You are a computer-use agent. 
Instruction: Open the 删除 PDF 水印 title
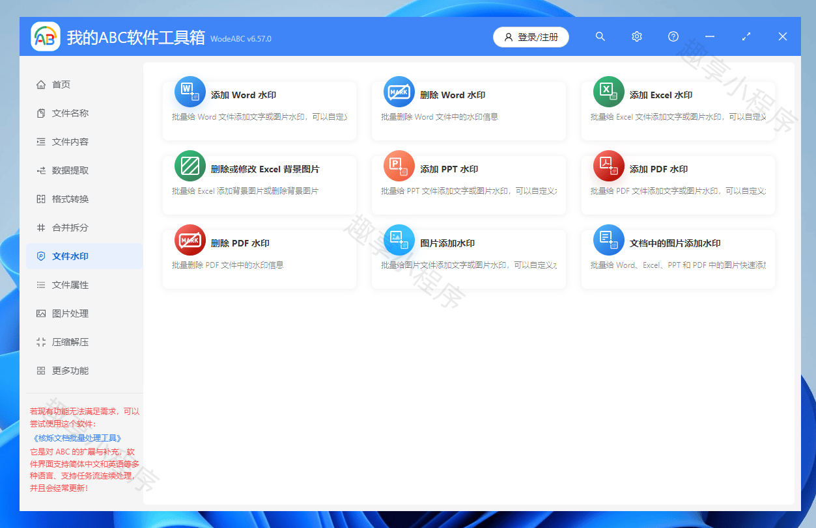(240, 243)
